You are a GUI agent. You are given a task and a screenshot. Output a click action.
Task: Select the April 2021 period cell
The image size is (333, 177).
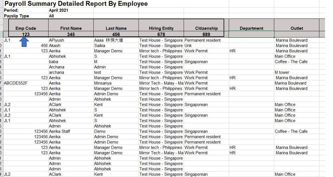coord(71,10)
